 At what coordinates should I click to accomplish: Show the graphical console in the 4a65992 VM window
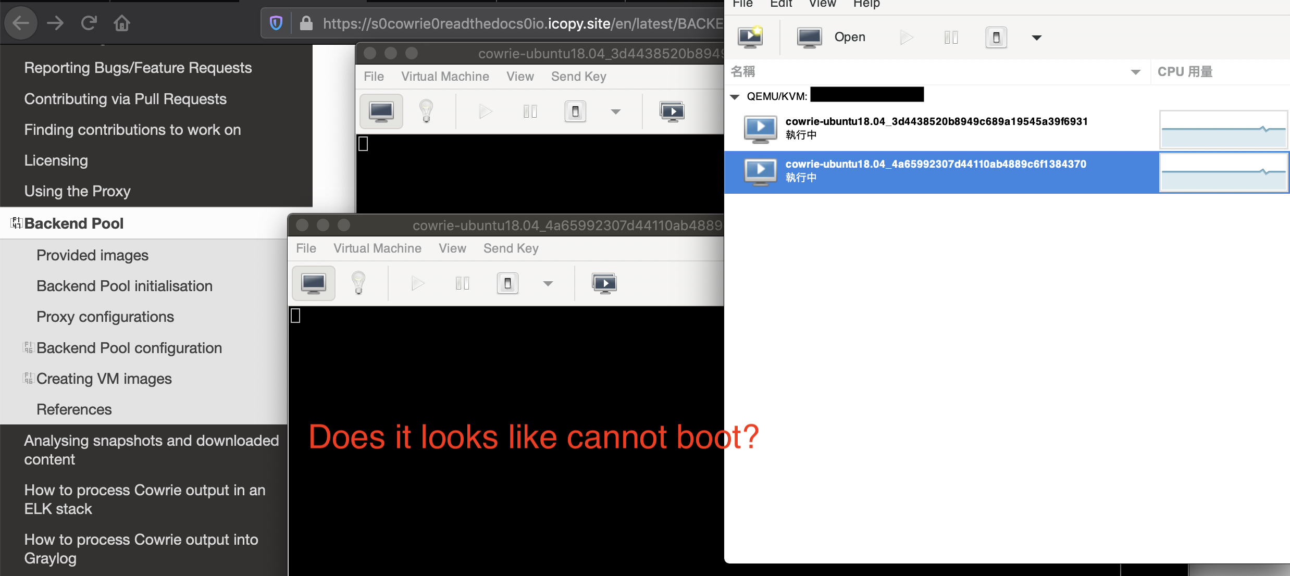tap(313, 283)
